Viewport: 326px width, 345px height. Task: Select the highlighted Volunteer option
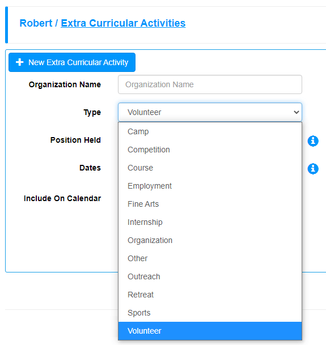(x=210, y=331)
